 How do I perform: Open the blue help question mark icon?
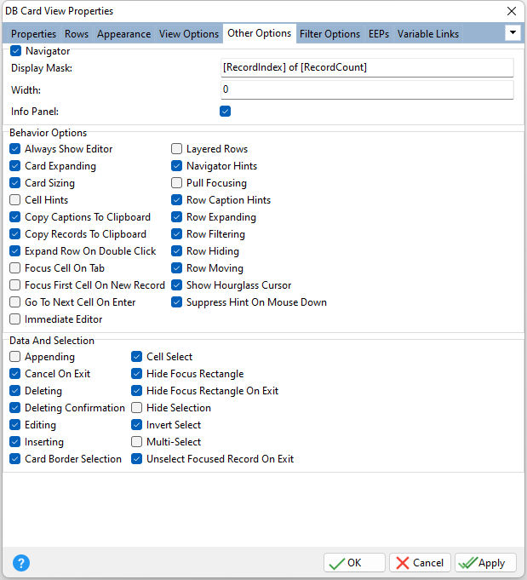tap(21, 563)
